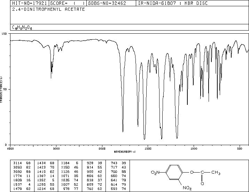Select peak table entry 1071
Viewport: 249px width, 192px height.
point(70,176)
